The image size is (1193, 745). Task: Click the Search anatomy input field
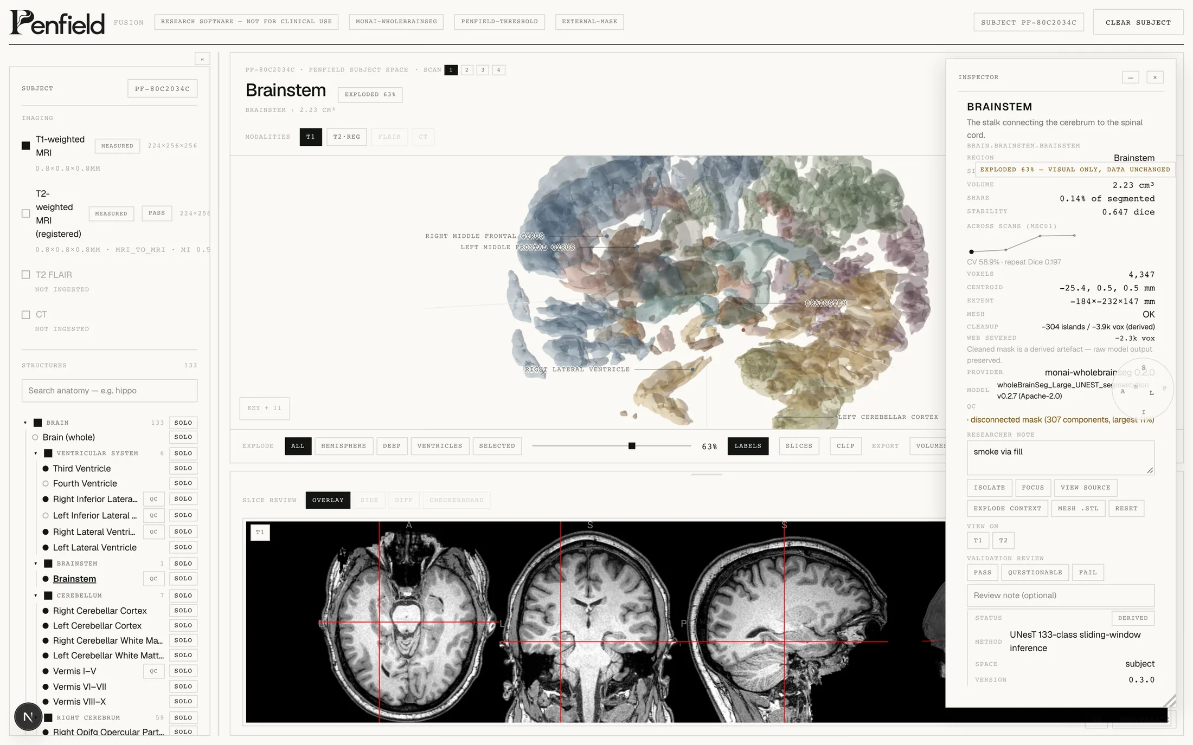pos(110,391)
